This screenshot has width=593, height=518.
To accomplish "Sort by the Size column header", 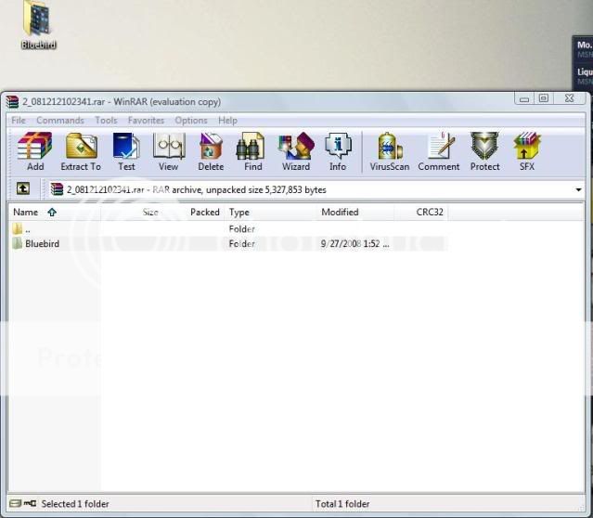I will (132, 212).
